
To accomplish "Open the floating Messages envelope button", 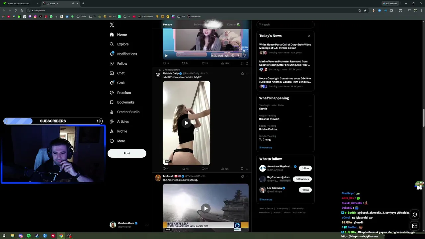I will 415,226.
